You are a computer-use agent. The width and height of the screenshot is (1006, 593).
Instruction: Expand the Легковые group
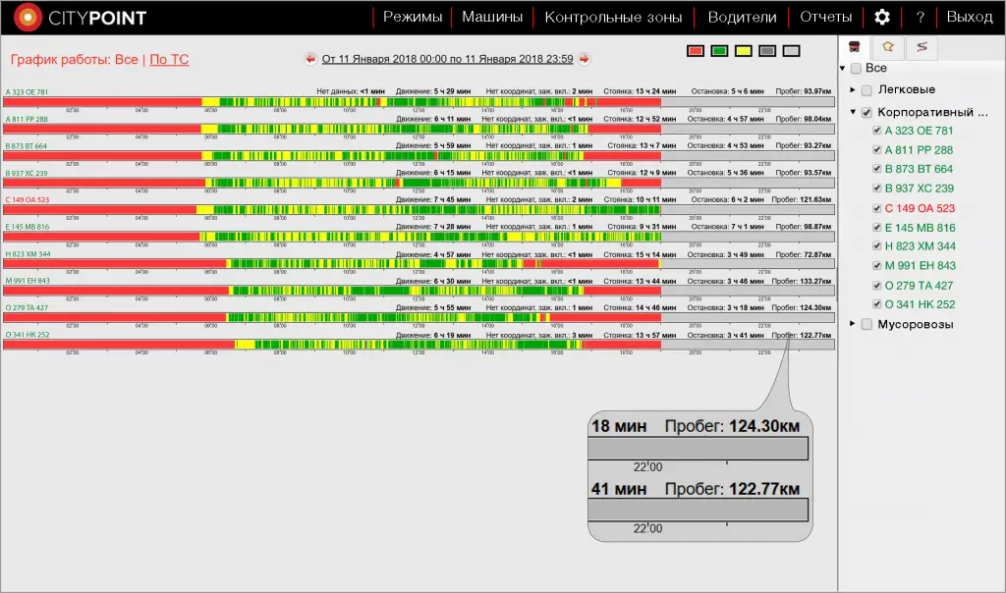(853, 90)
